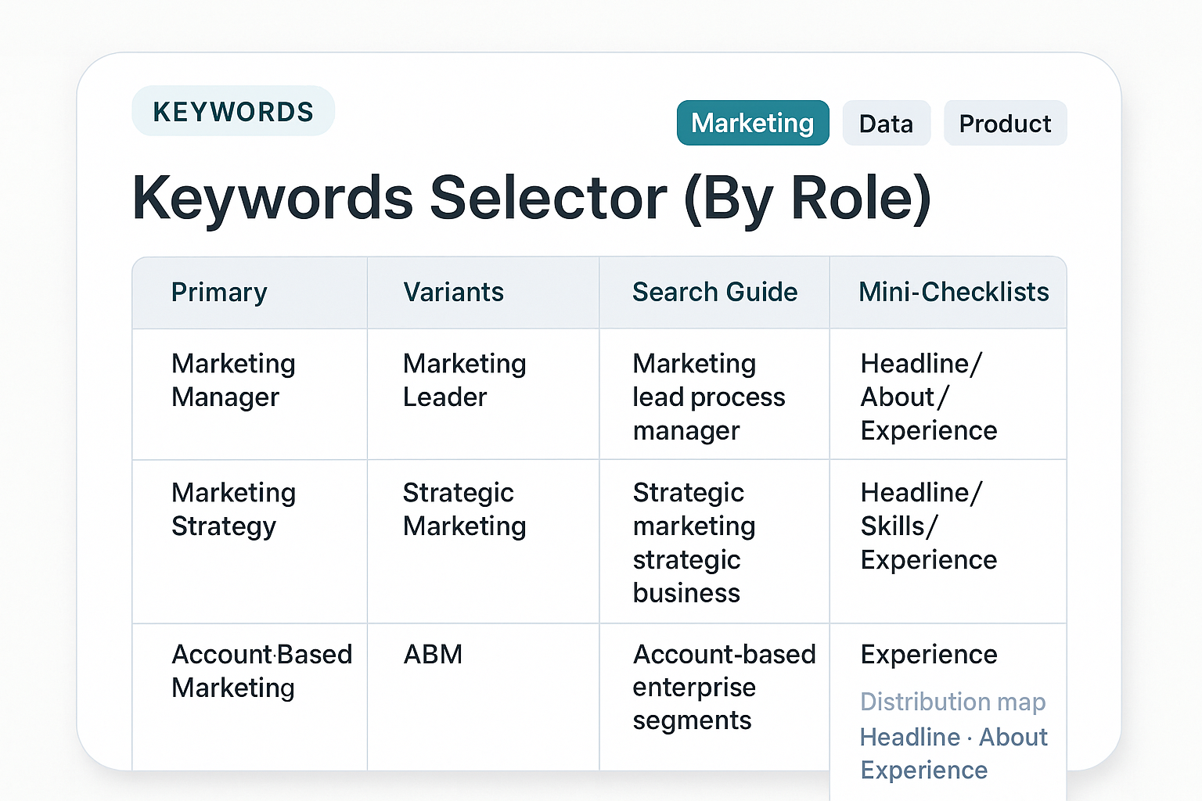Click the Search Guide column header
Image resolution: width=1202 pixels, height=801 pixels.
click(714, 293)
